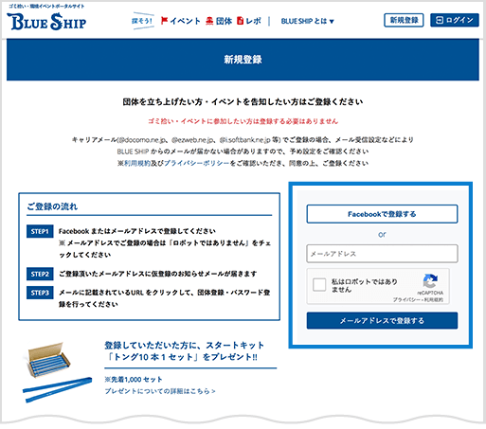The image size is (486, 429).
Task: Click the 新規登録 page title banner
Action: click(243, 60)
